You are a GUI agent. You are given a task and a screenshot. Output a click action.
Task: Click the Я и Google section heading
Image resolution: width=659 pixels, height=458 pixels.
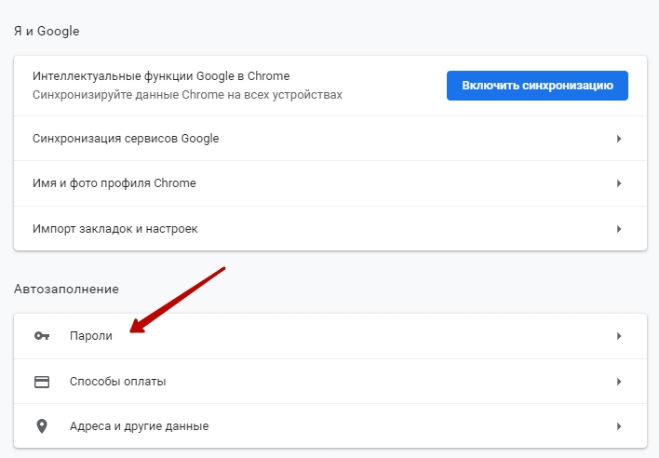tap(47, 31)
